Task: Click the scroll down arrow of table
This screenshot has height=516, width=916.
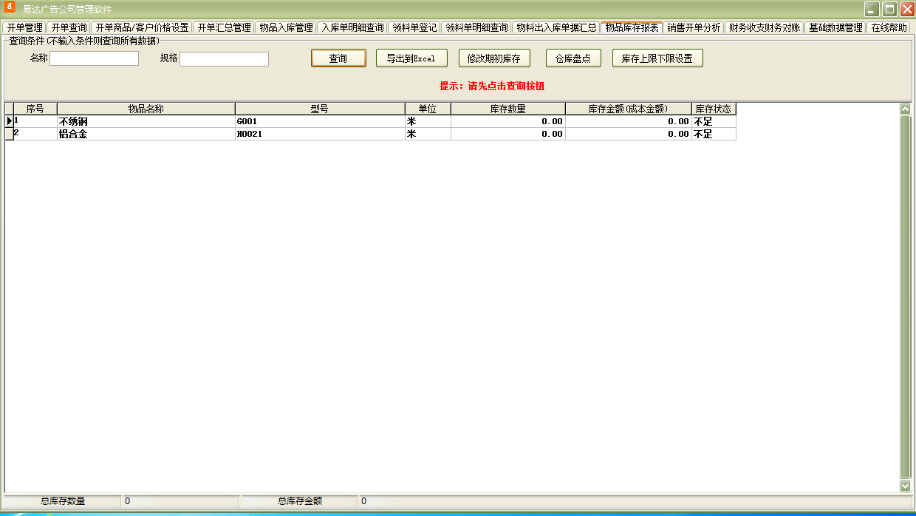Action: pyautogui.click(x=906, y=486)
